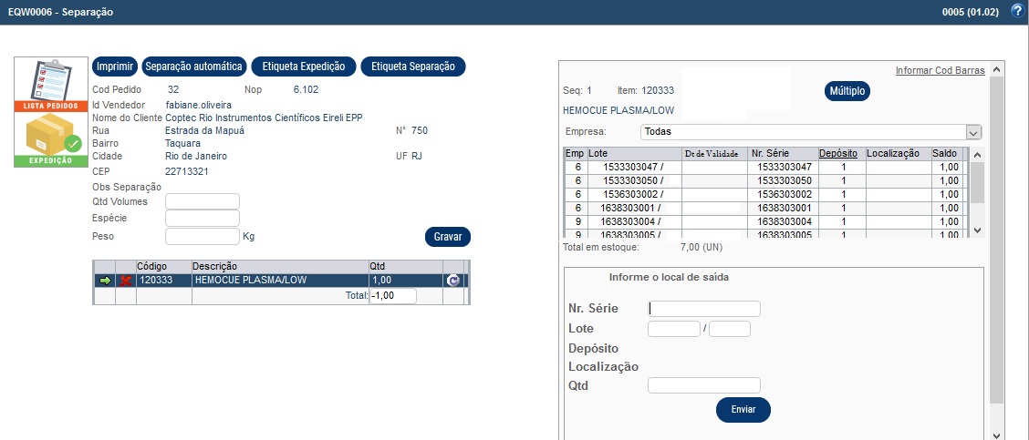Click the green arrow icon on item row
This screenshot has width=1029, height=440.
click(x=104, y=281)
